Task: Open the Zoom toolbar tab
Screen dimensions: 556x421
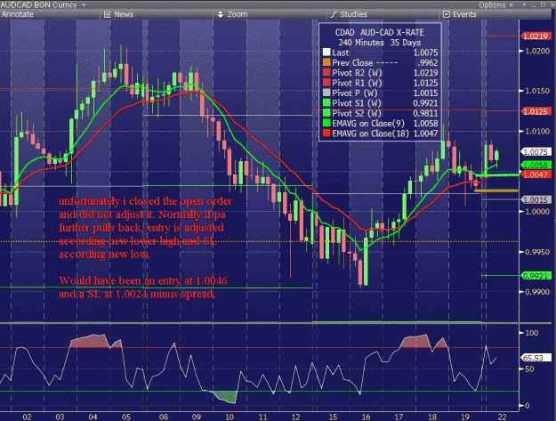Action: coord(238,14)
